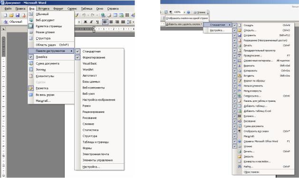The image size is (299, 178).
Task: Click Настройка... under Стандартная in right panel
Action: (218, 30)
